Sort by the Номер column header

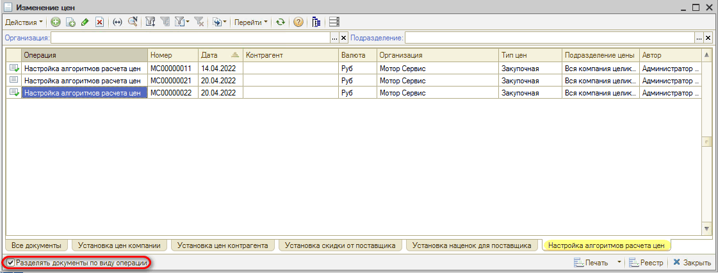click(173, 55)
